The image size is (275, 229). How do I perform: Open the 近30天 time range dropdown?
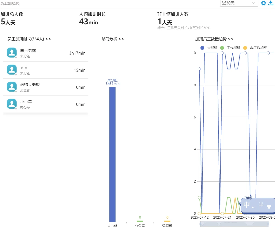239,3
